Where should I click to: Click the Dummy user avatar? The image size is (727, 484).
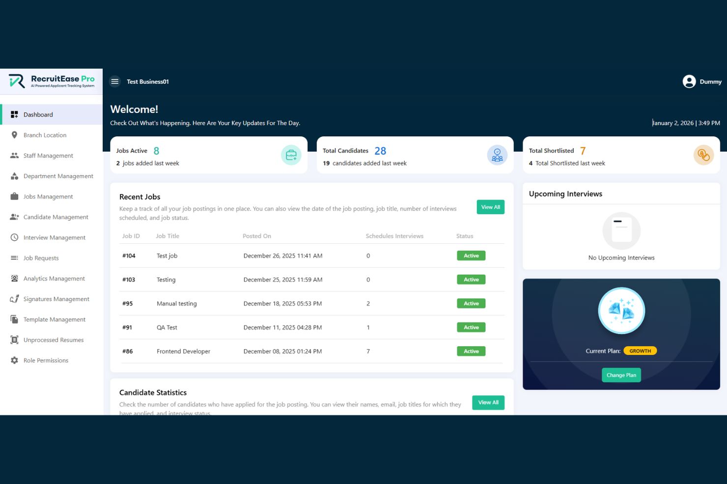click(689, 81)
